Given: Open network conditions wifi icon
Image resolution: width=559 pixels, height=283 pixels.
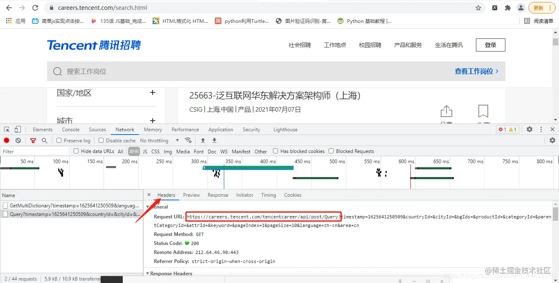Looking at the screenshot, I should coord(188,140).
